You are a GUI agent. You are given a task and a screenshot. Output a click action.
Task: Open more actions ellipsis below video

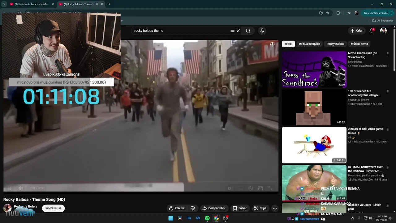click(x=275, y=208)
